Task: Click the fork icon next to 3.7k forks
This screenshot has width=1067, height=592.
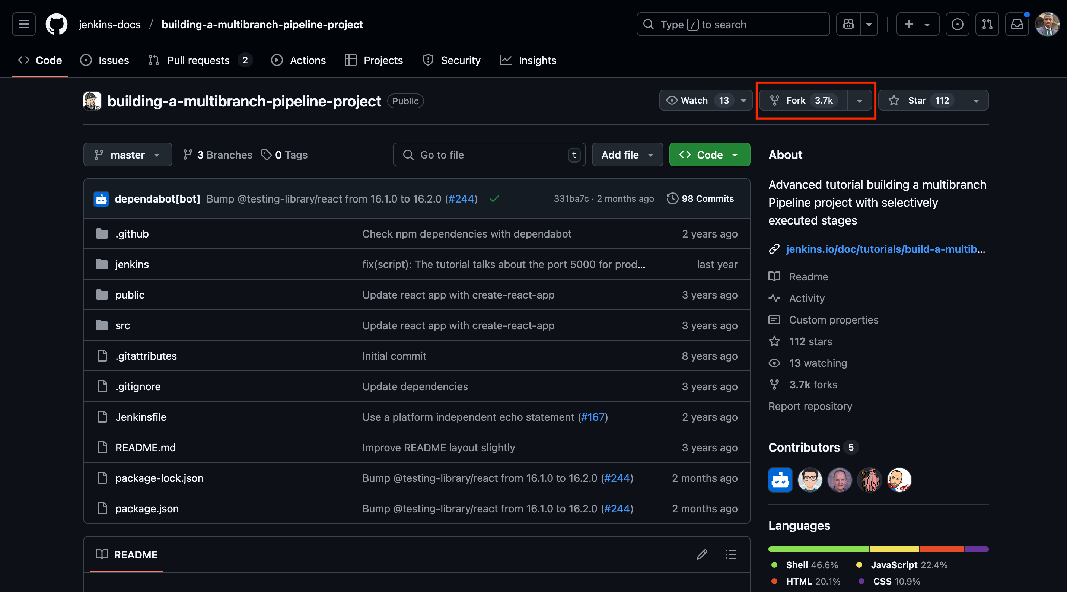Action: click(x=774, y=385)
